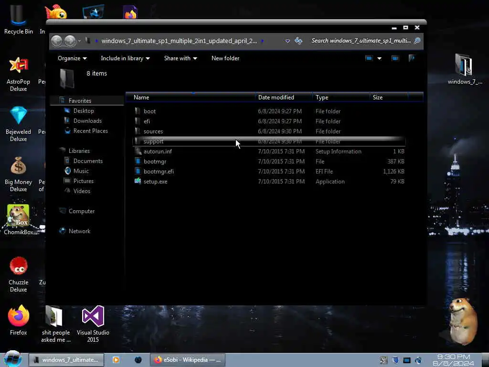489x367 pixels.
Task: Click the address path windows_7_ultimate_sp1 segment
Action: tap(179, 41)
